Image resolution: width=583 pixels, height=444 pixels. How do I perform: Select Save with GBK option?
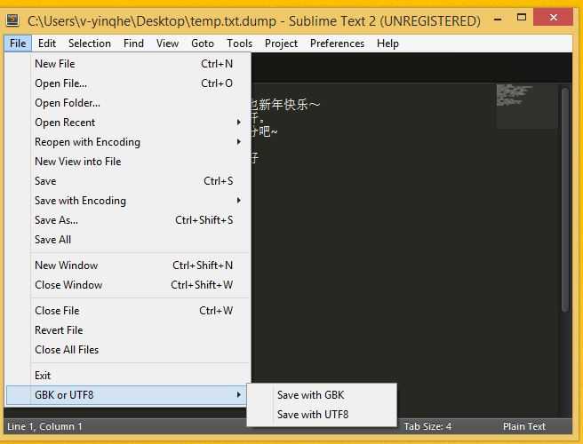click(322, 395)
